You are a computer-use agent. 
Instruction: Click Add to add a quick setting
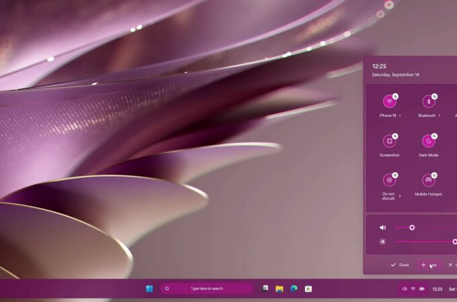(428, 265)
